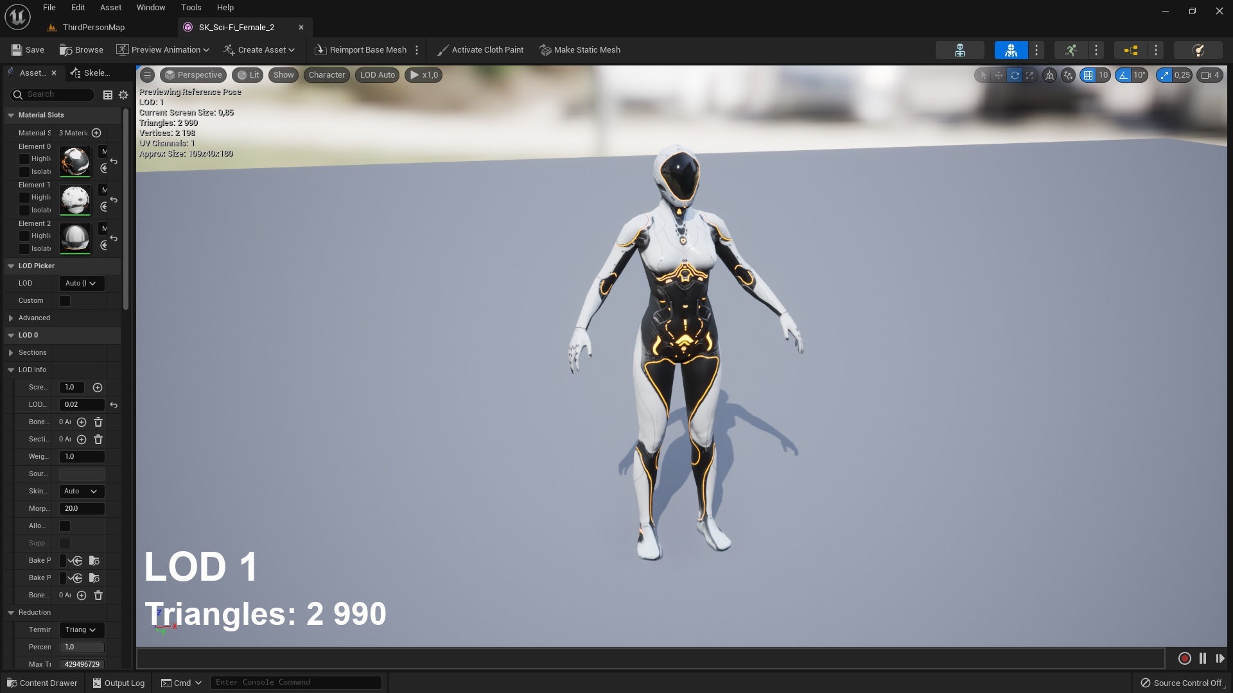Open the Physics asset editor mode
Screen dimensions: 1233x693
coord(1198,50)
